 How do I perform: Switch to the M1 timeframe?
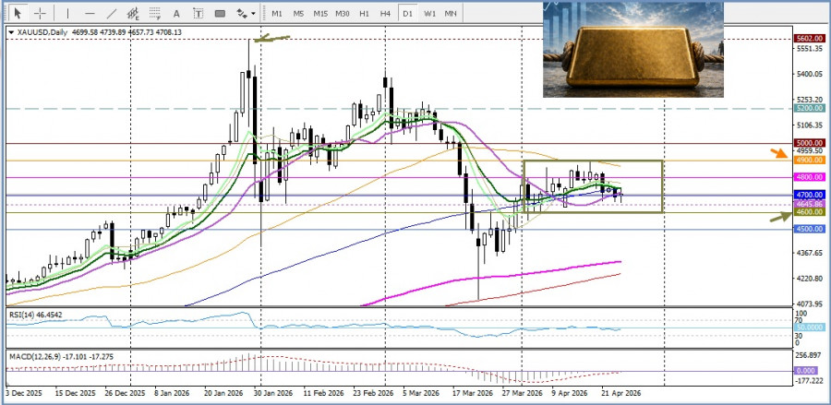click(277, 14)
